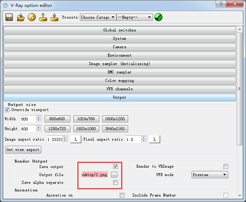Click the Pixel aspect ratio field
The height and width of the screenshot is (202, 246).
tap(133, 140)
